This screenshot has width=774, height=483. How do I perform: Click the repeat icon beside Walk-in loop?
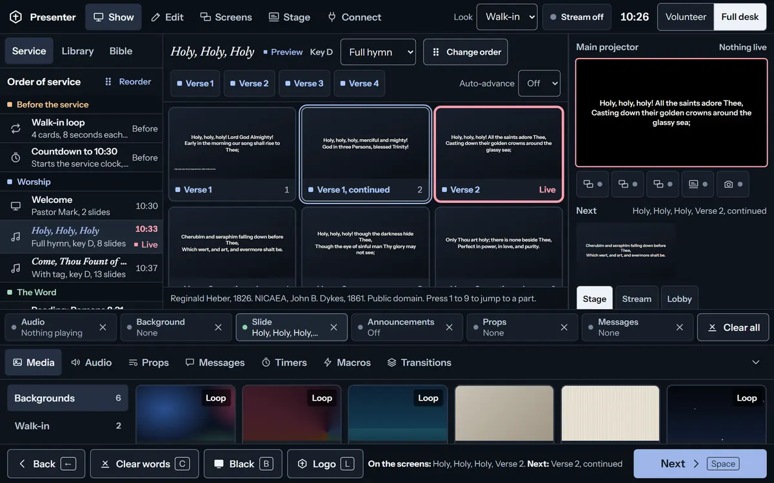[x=15, y=129]
